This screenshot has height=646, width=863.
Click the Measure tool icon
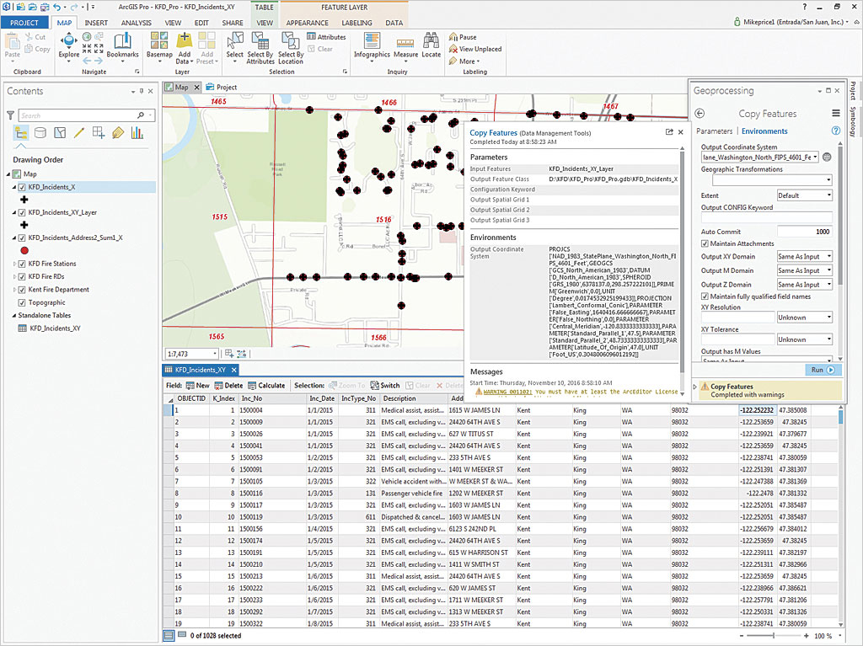pos(405,42)
